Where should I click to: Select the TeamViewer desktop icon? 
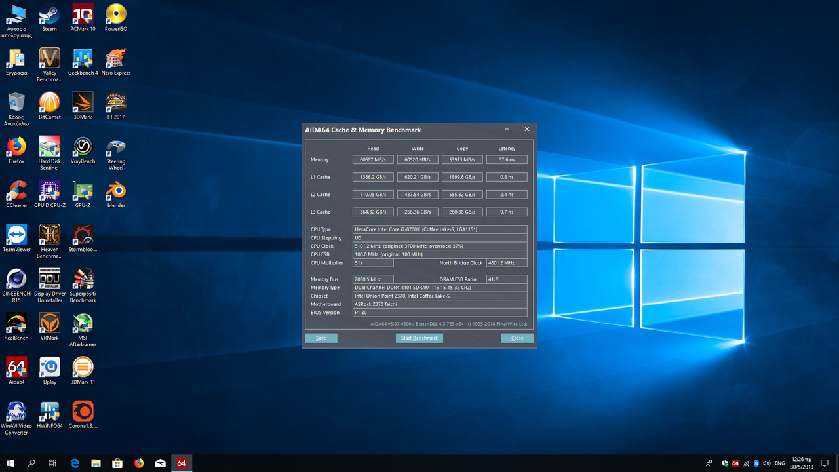pyautogui.click(x=16, y=238)
